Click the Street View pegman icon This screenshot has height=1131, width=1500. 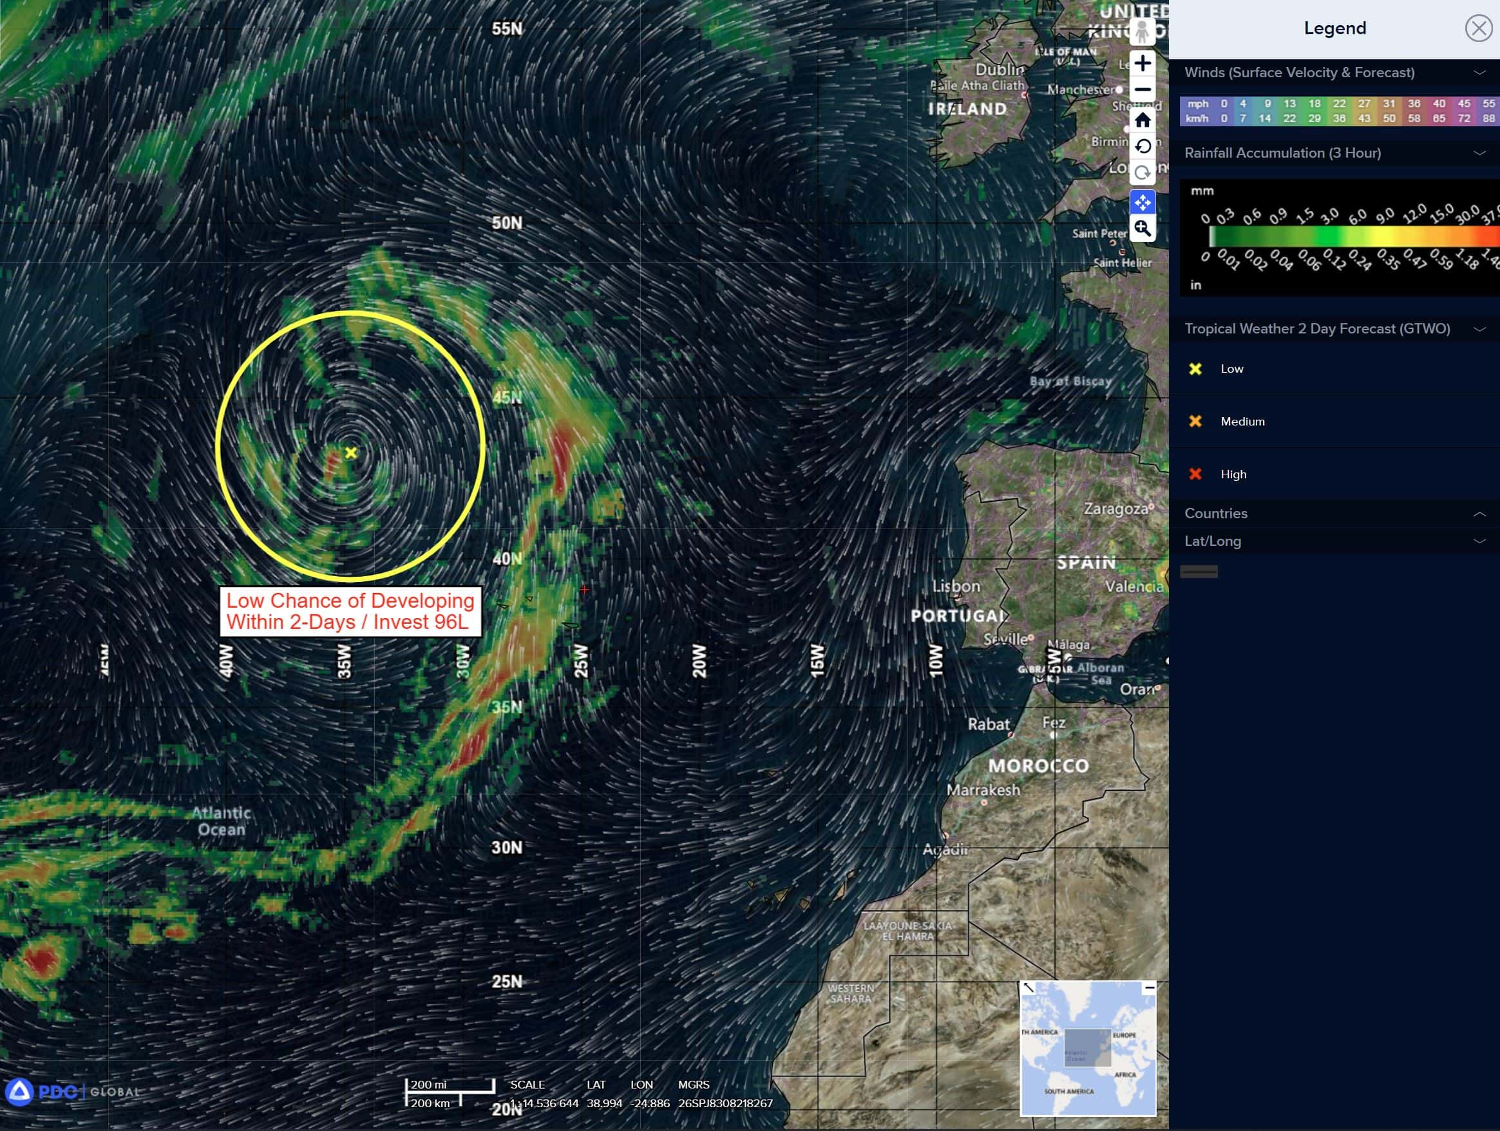pos(1142,32)
